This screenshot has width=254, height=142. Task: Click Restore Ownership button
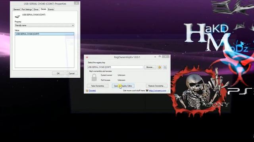pyautogui.click(x=157, y=86)
